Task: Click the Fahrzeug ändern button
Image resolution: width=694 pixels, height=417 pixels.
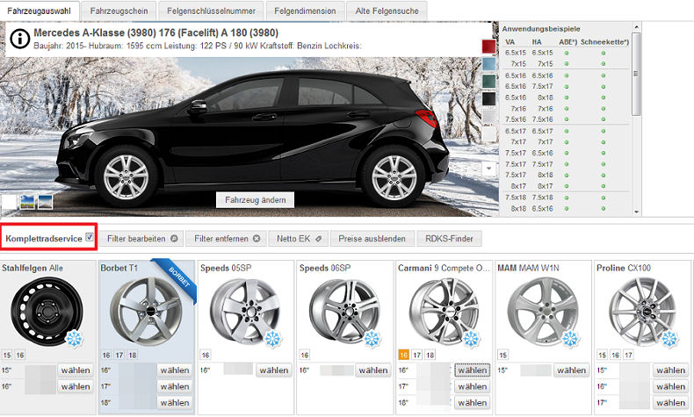Action: [x=256, y=200]
